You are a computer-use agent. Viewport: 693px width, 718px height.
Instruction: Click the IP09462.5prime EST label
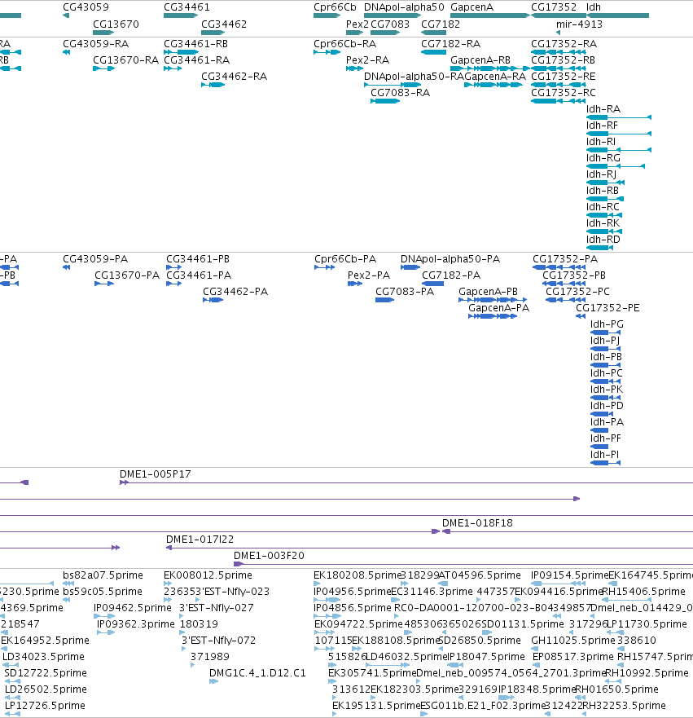[x=133, y=608]
